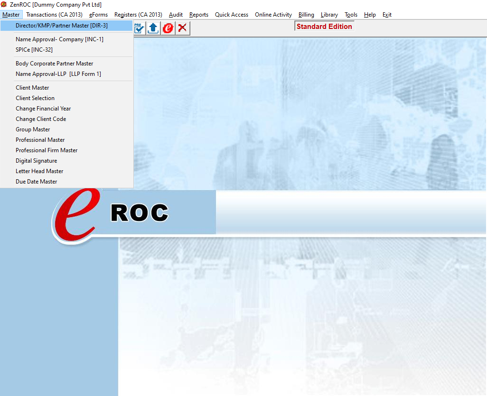487x396 pixels.
Task: Open Group Master entry
Action: pos(67,129)
